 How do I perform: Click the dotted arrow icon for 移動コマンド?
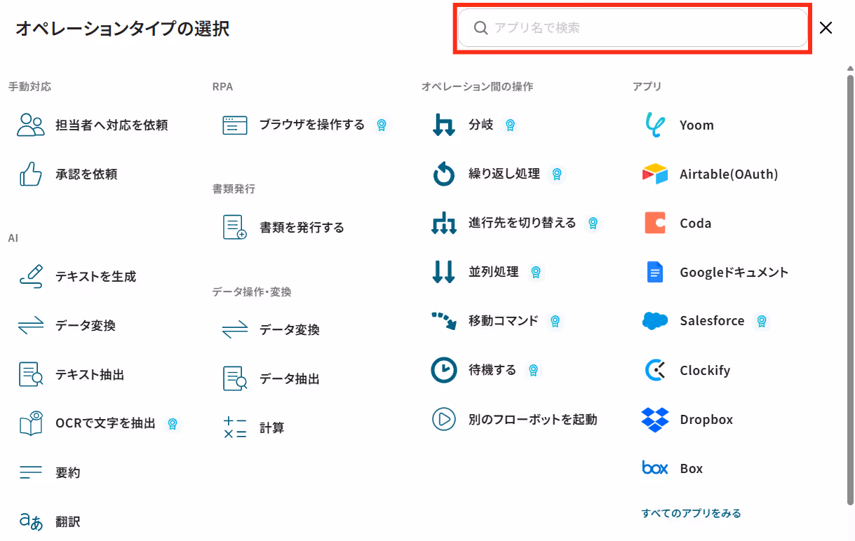tap(443, 321)
